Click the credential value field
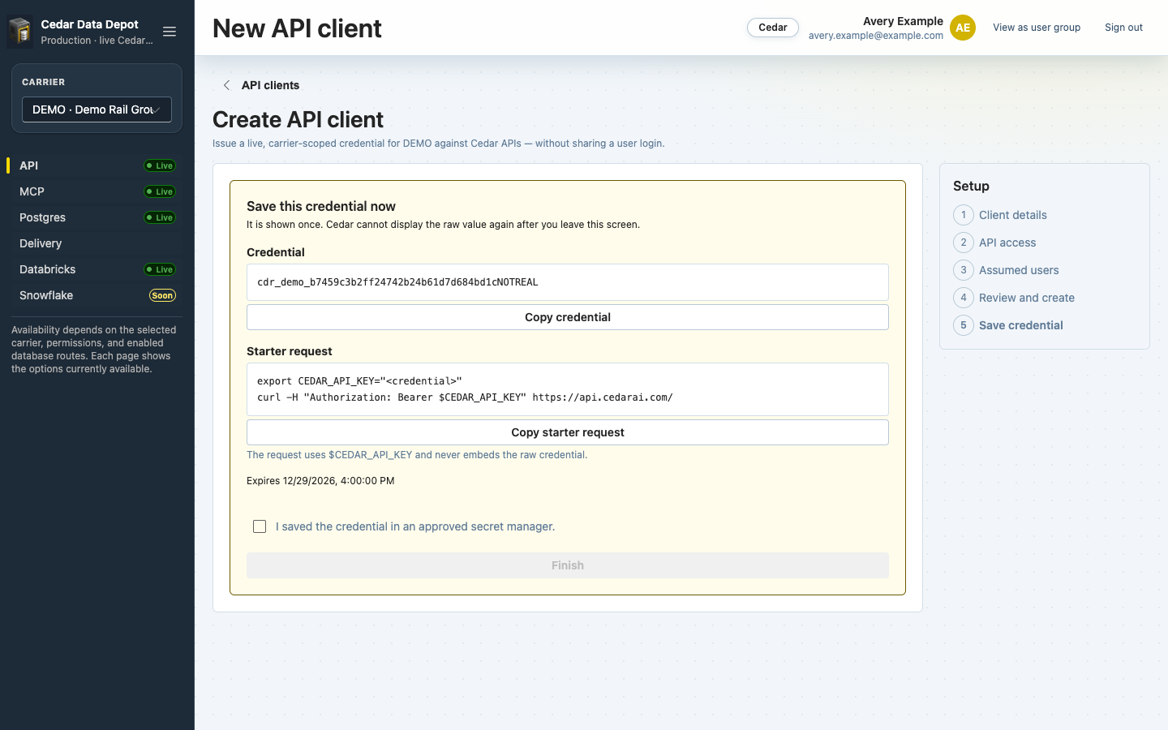The image size is (1168, 730). coord(568,282)
